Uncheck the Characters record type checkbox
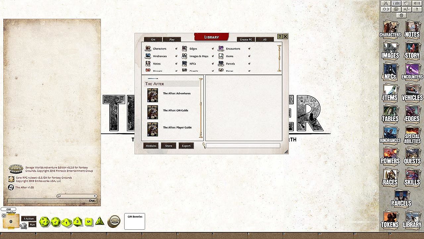Screen dimensions: 424x239 click(176, 49)
